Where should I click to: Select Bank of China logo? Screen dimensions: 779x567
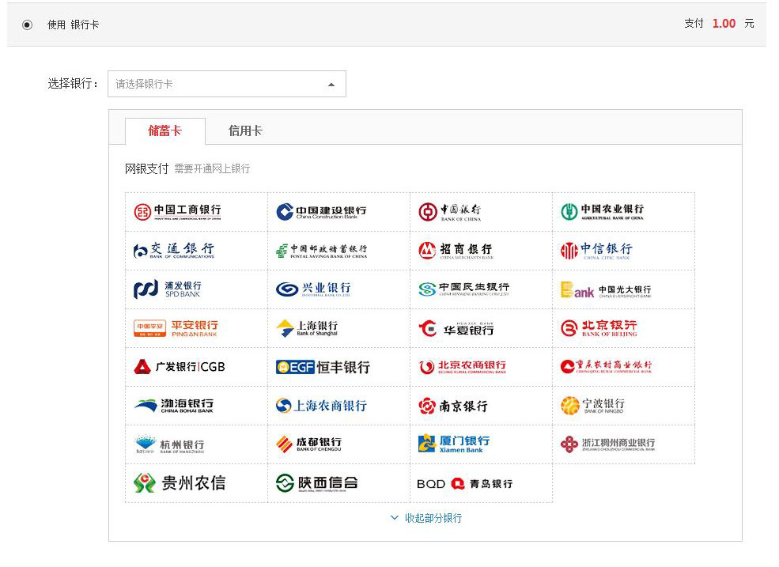(450, 211)
